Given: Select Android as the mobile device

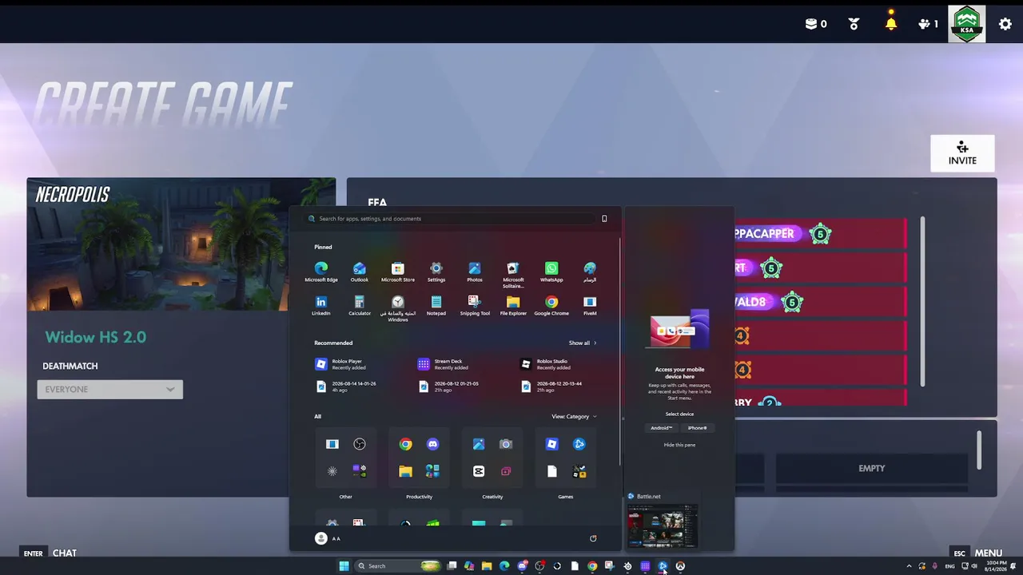Looking at the screenshot, I should [662, 428].
